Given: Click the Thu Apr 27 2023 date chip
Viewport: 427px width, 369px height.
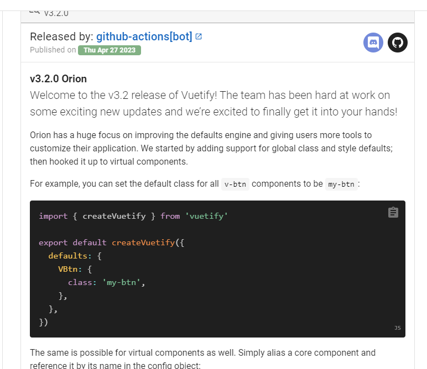Looking at the screenshot, I should (110, 50).
